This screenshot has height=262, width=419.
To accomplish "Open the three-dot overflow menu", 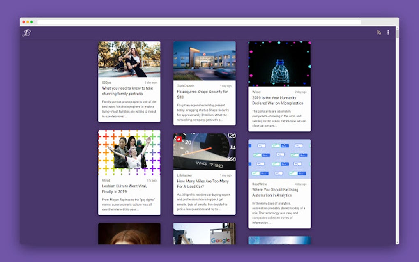I will pyautogui.click(x=388, y=32).
